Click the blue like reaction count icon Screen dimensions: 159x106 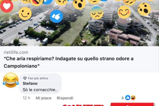tap(128, 98)
